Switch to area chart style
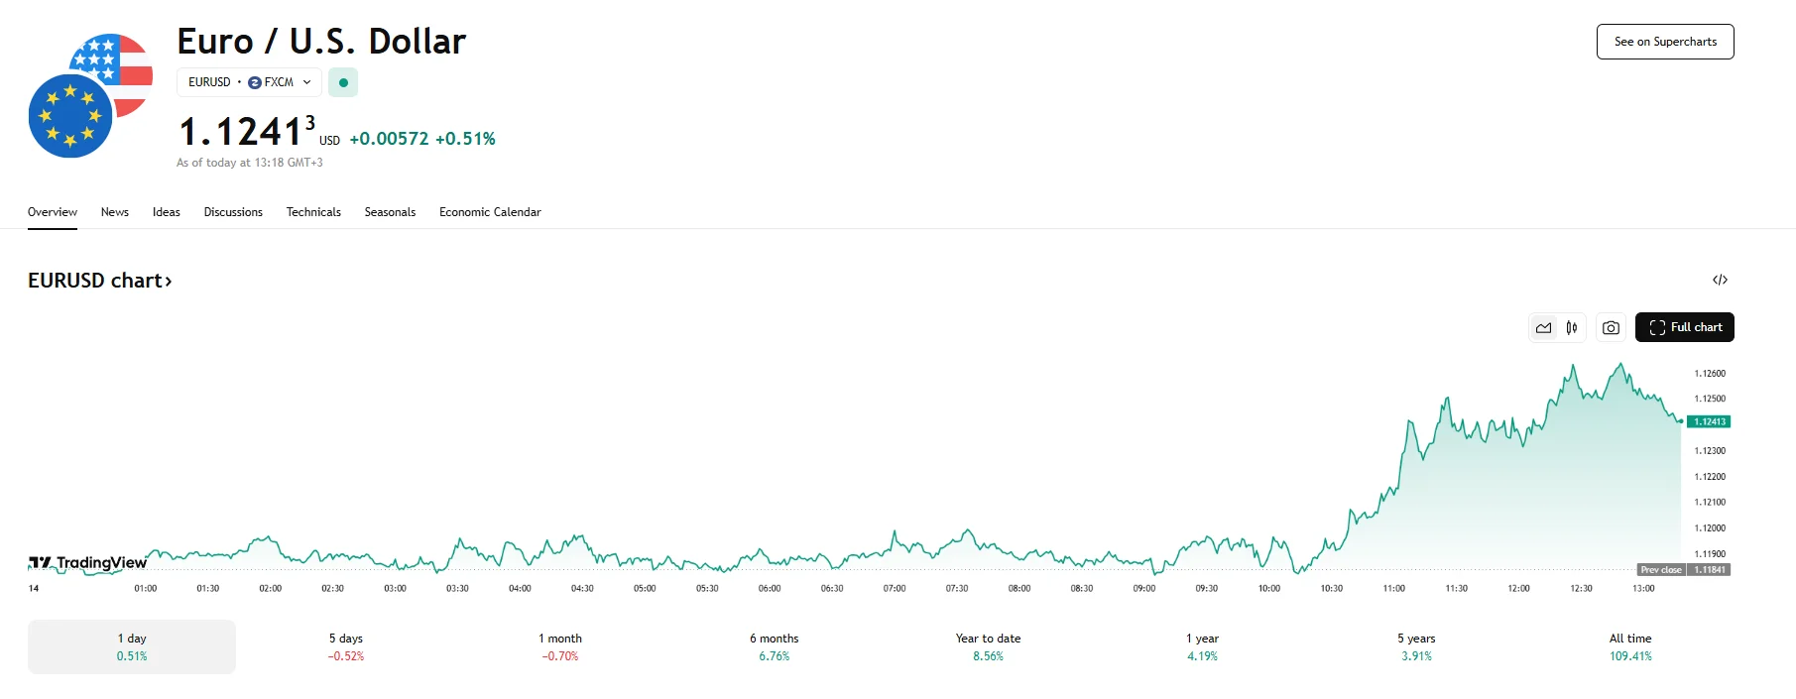1796x699 pixels. pos(1544,327)
